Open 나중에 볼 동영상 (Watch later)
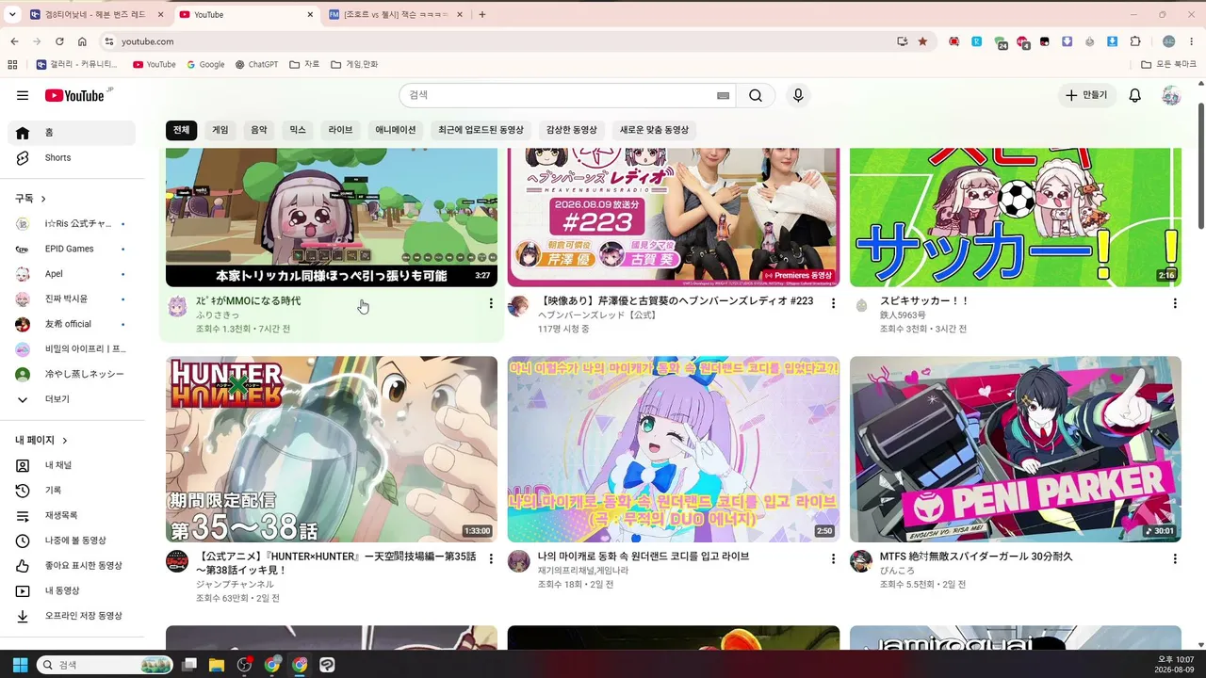1206x678 pixels. pyautogui.click(x=72, y=541)
